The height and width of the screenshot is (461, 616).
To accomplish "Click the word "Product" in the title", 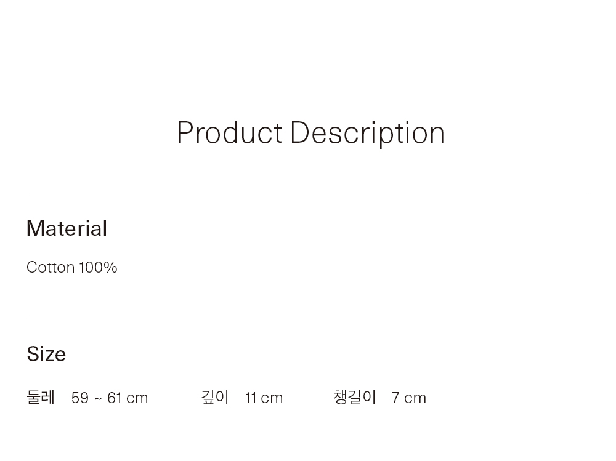I will (230, 133).
